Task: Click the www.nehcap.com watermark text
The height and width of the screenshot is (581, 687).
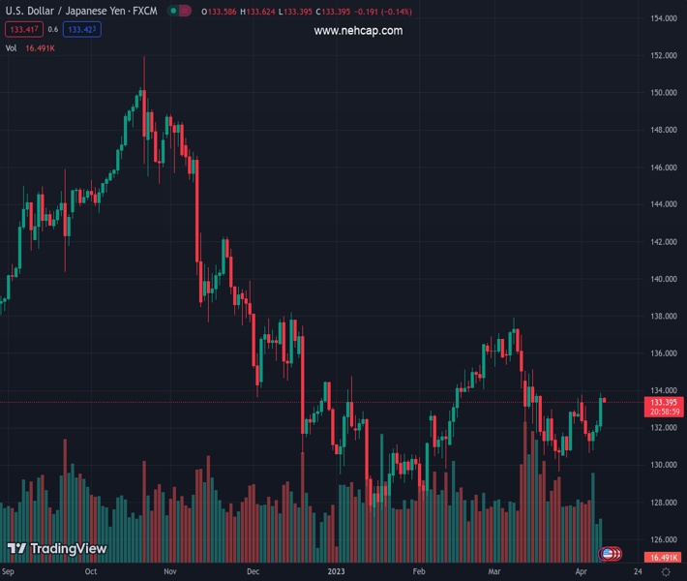Action: [358, 31]
